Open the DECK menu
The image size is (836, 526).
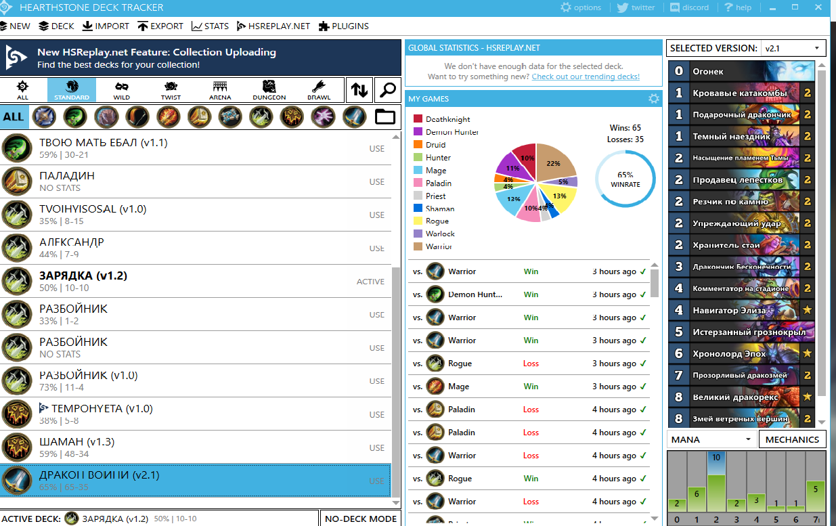coord(57,26)
